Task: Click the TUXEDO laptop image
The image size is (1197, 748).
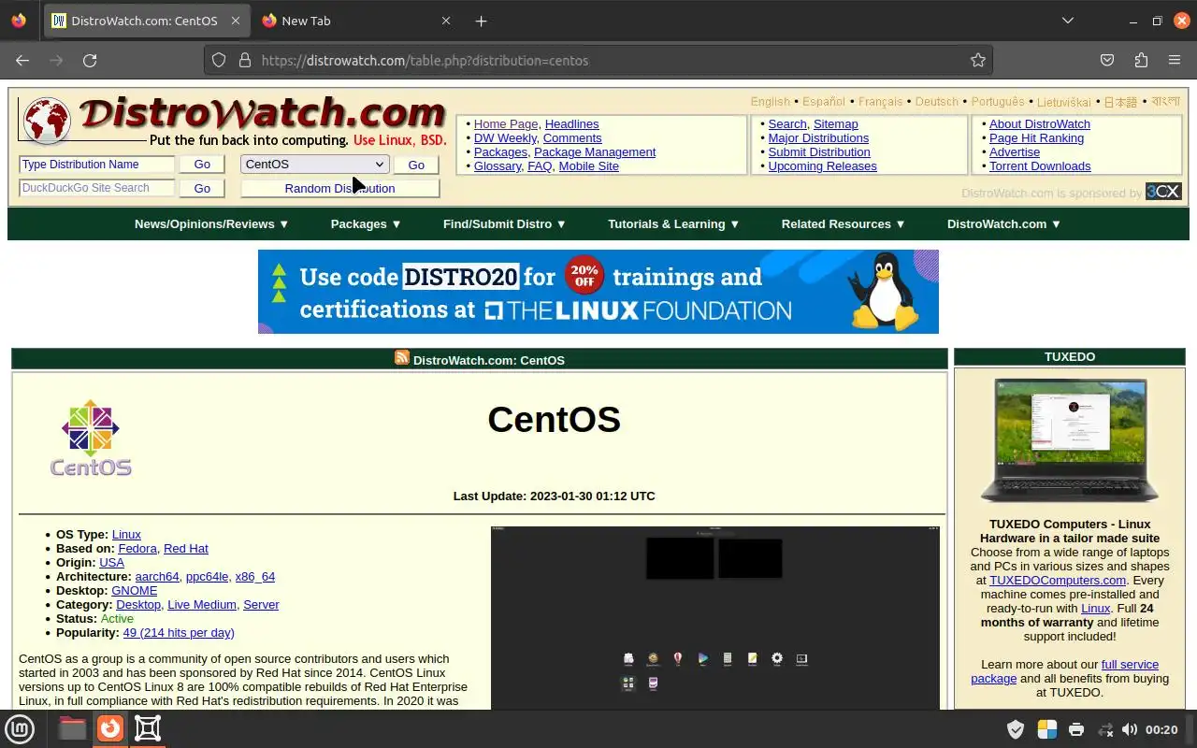Action: coord(1070,439)
